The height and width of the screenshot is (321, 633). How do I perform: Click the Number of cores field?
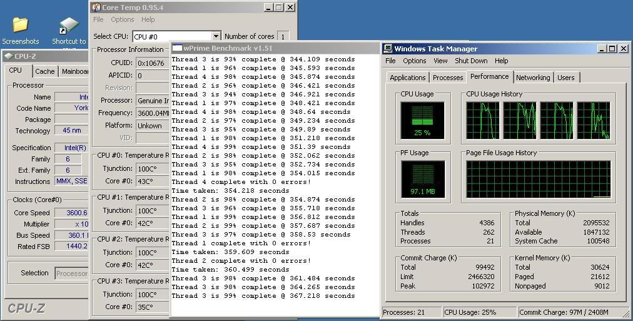(283, 36)
